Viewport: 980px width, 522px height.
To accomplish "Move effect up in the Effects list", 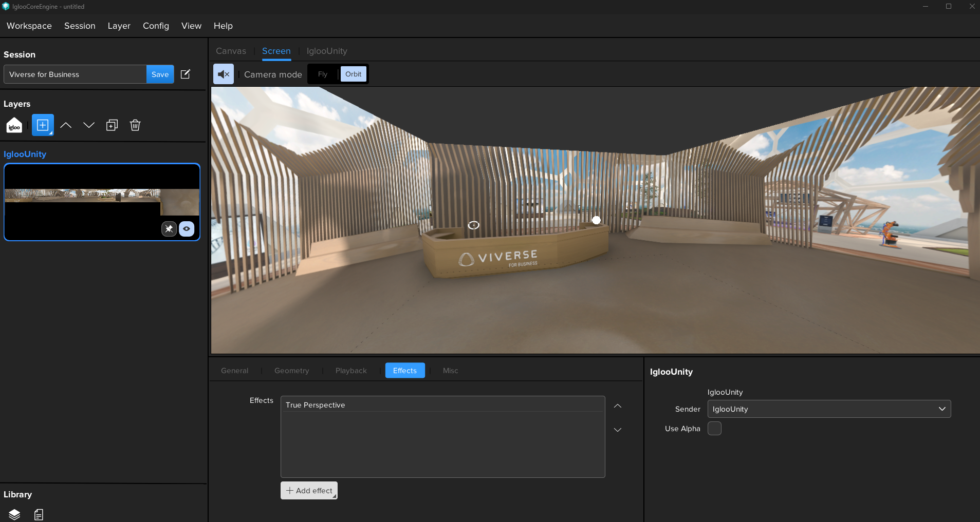I will pos(618,406).
